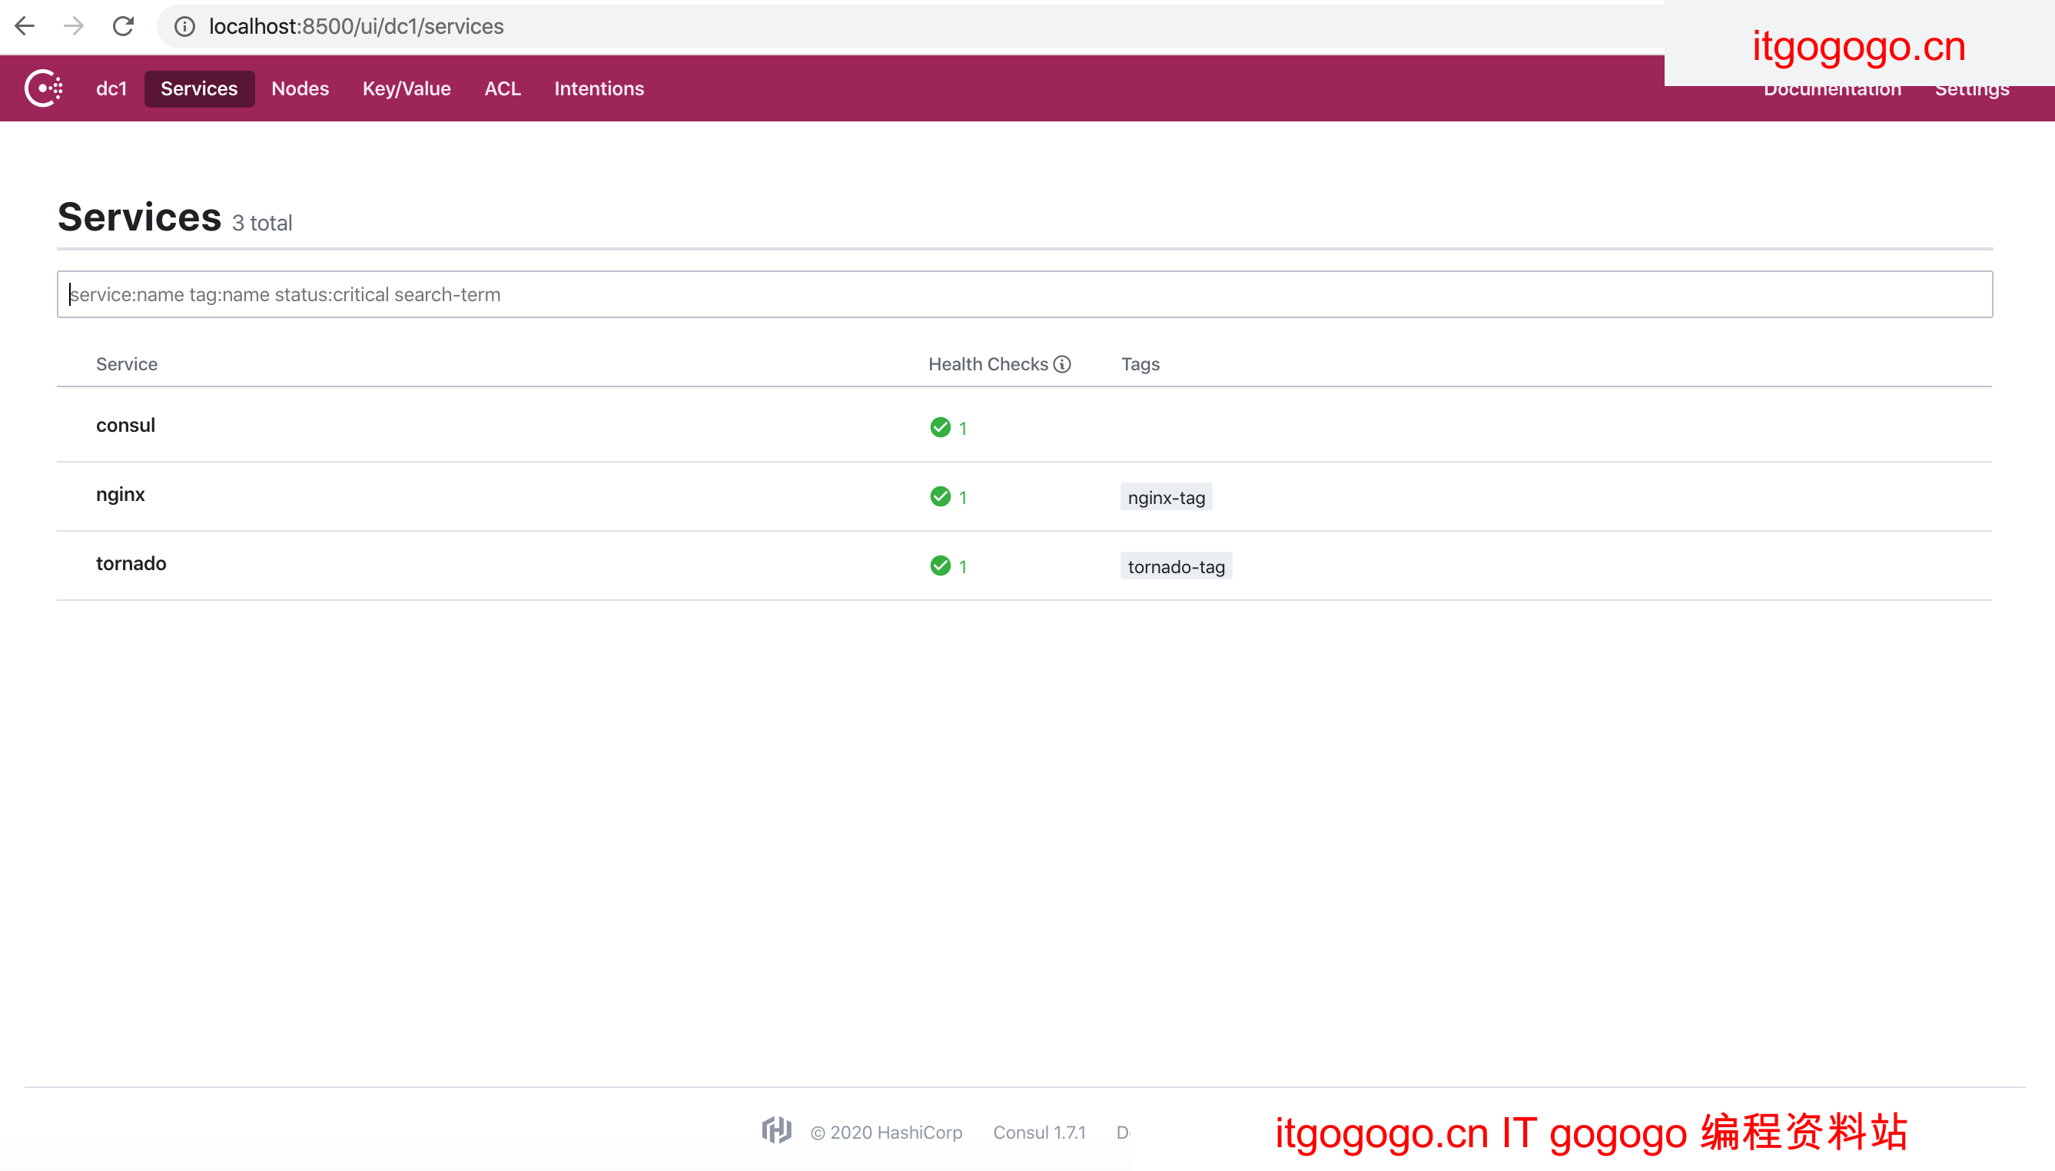The image size is (2055, 1171).
Task: Click the browser forward arrow
Action: pyautogui.click(x=73, y=27)
